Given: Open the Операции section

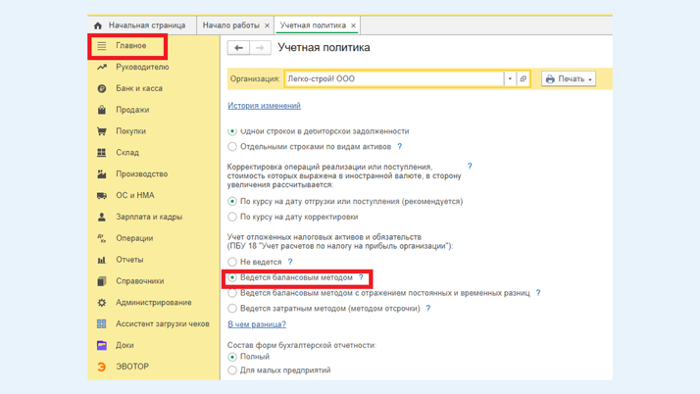Looking at the screenshot, I should click(134, 238).
